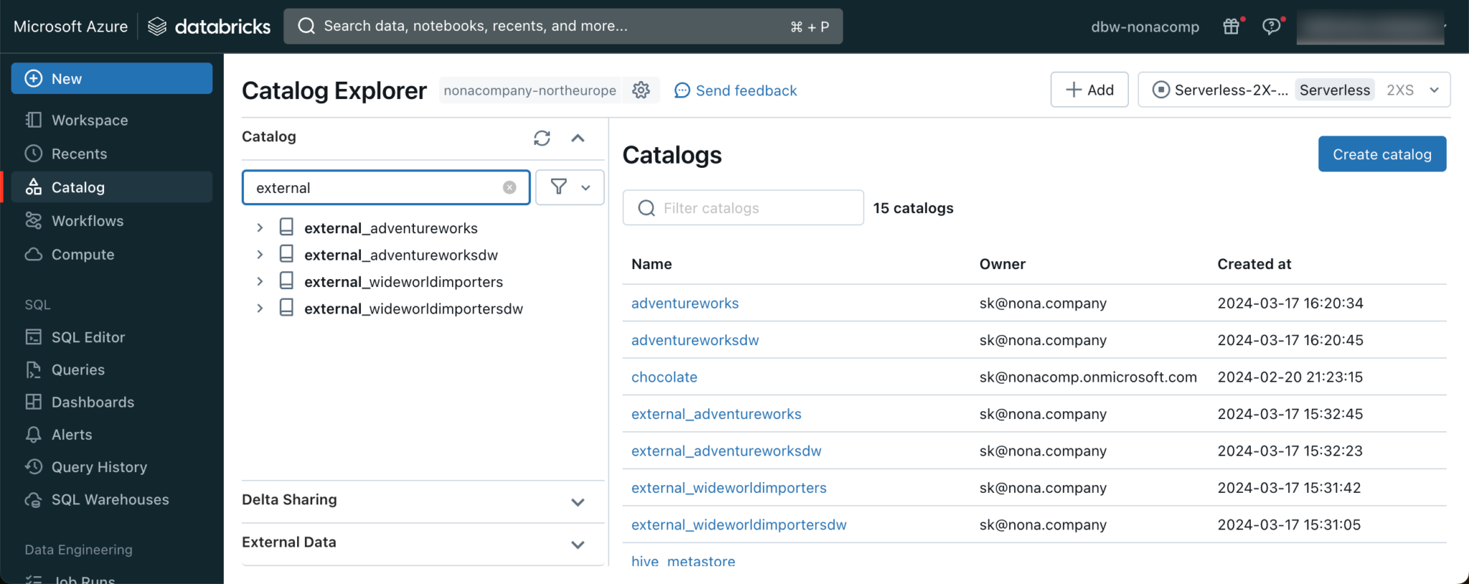Expand external_adventureworks tree node

[260, 228]
